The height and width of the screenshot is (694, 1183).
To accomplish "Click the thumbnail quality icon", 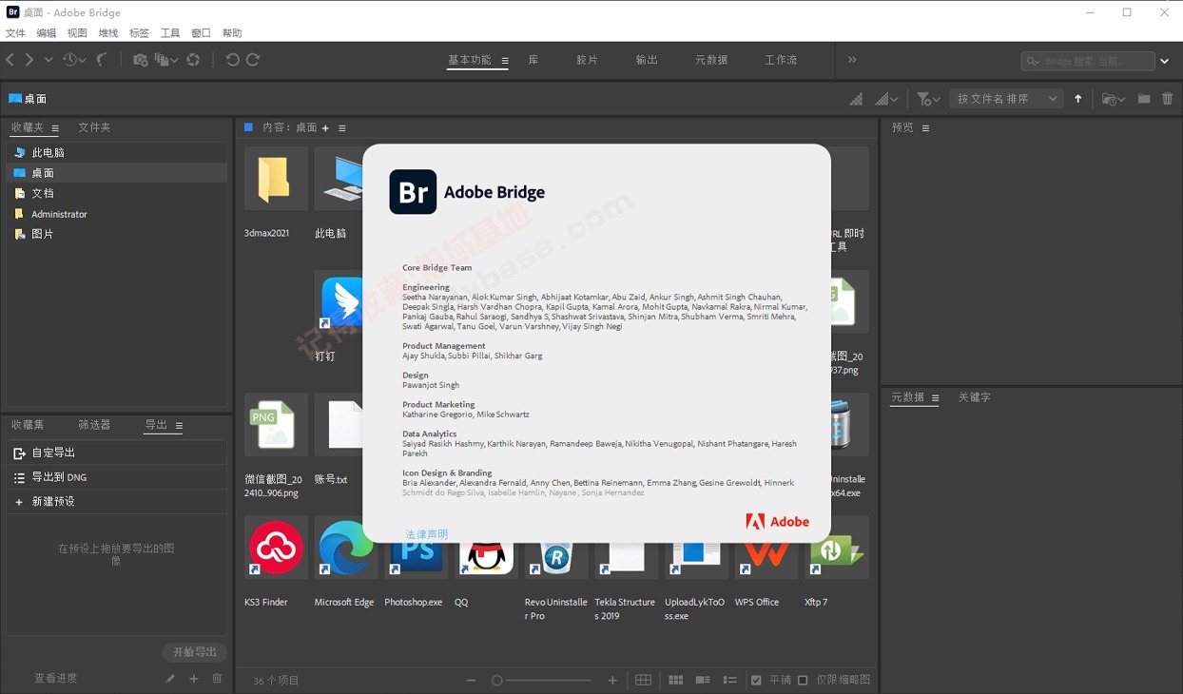I will click(x=857, y=99).
